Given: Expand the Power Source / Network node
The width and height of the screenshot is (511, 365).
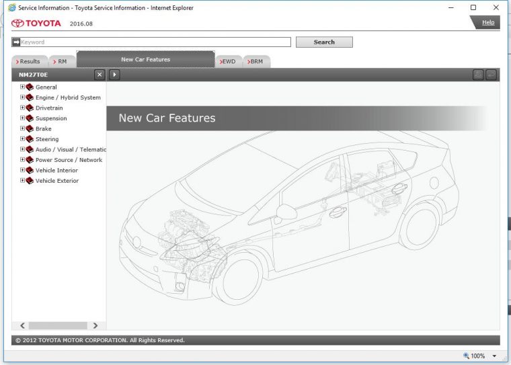Looking at the screenshot, I should tap(22, 160).
